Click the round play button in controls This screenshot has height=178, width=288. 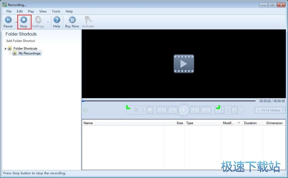pyautogui.click(x=184, y=110)
